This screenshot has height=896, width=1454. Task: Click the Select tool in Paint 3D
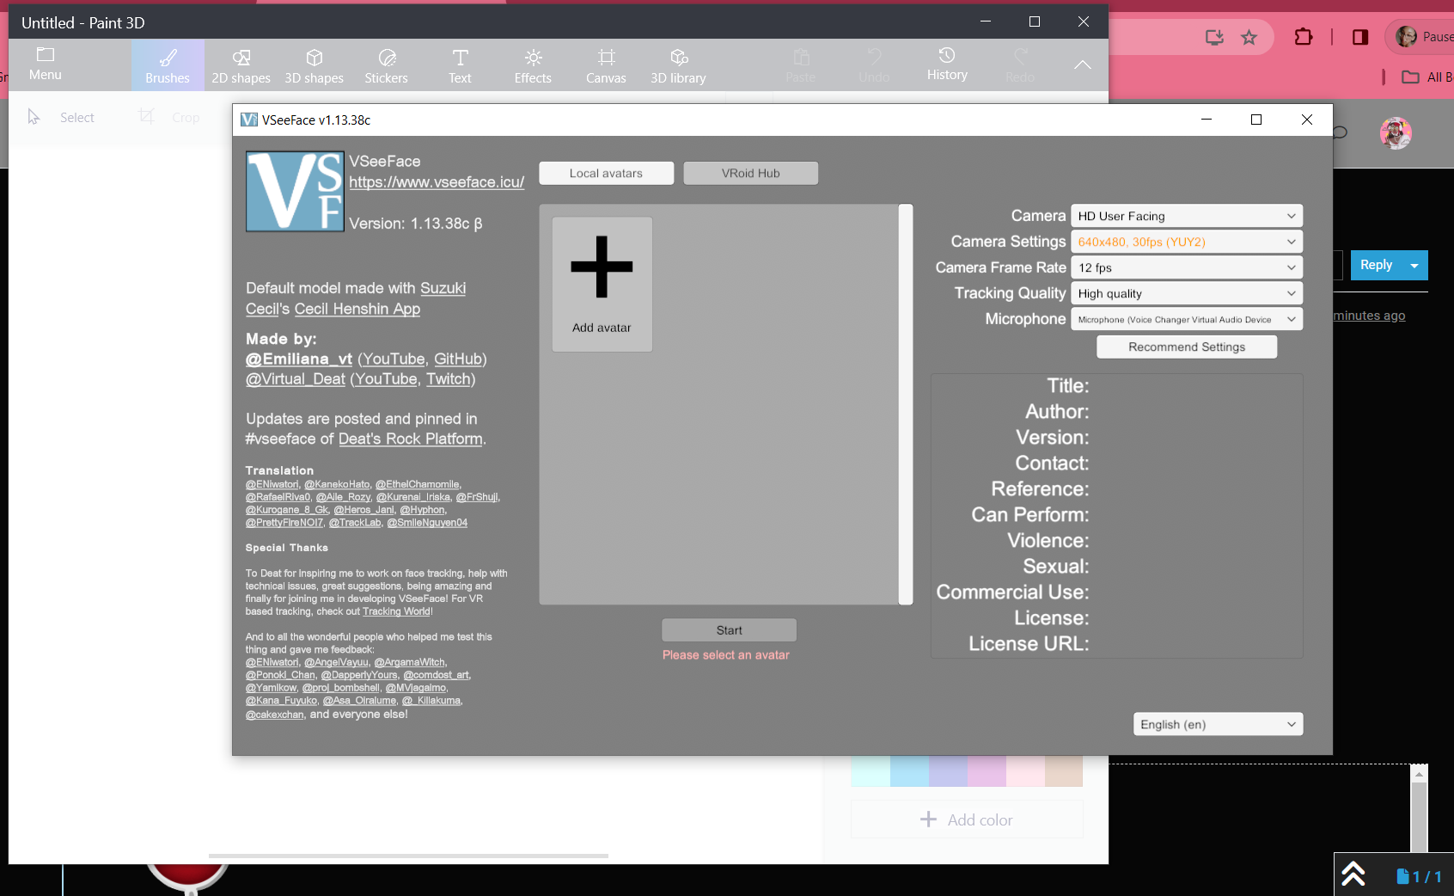tap(60, 117)
